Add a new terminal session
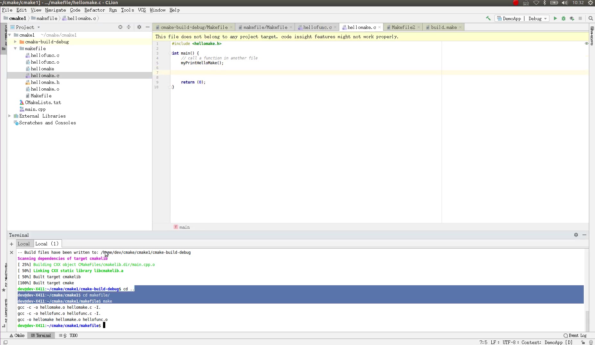This screenshot has width=595, height=345. click(x=12, y=244)
